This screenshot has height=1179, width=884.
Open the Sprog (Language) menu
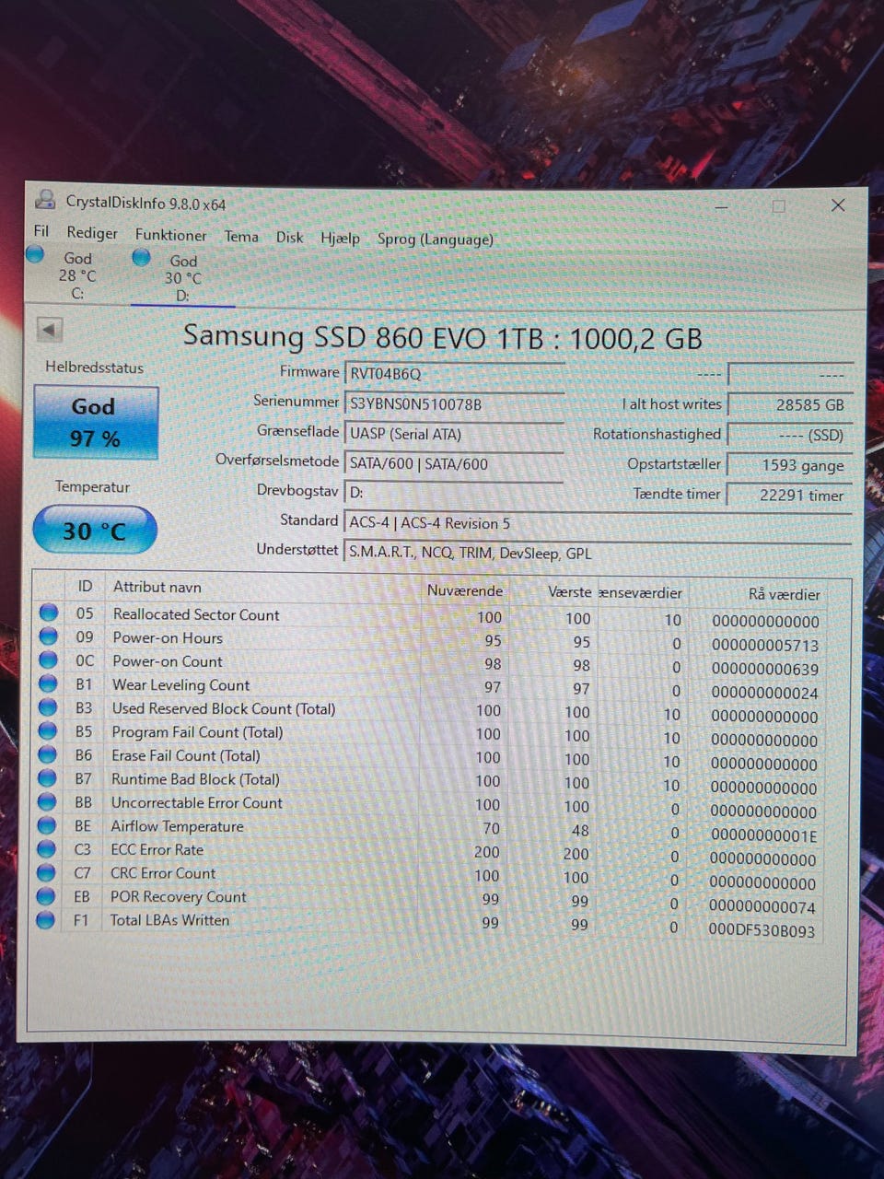pyautogui.click(x=435, y=239)
